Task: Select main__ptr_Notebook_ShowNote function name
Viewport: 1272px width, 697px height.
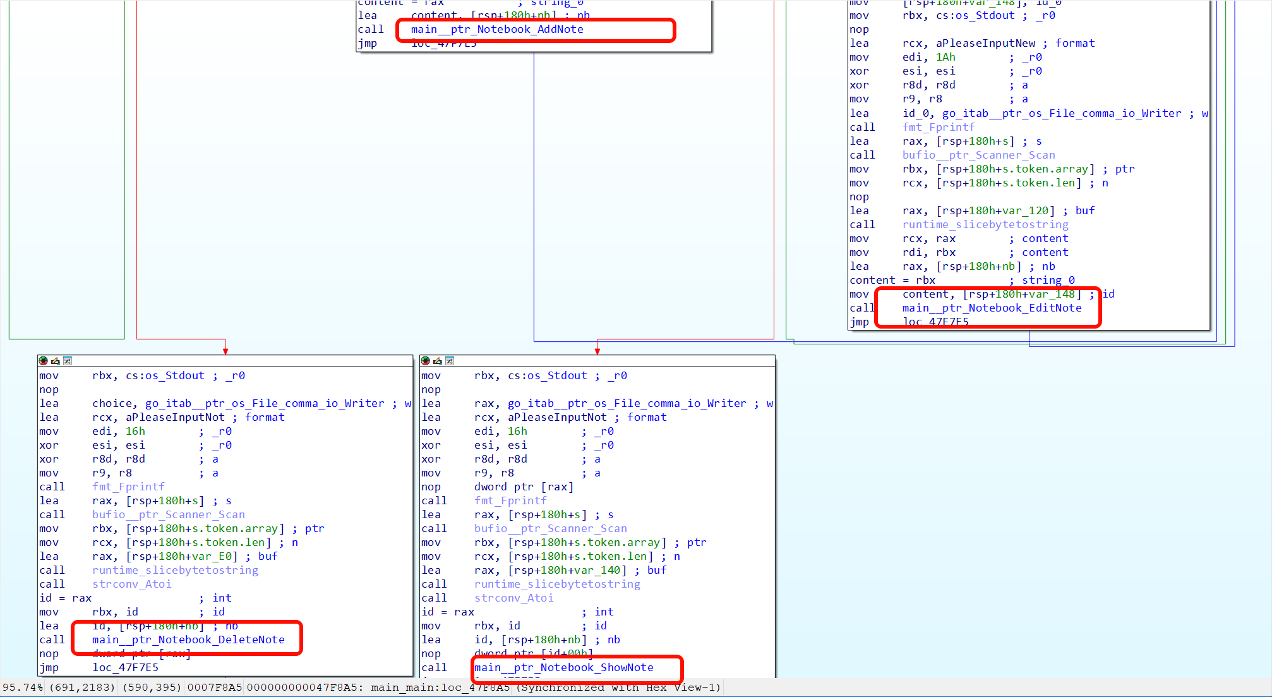Action: pyautogui.click(x=564, y=667)
